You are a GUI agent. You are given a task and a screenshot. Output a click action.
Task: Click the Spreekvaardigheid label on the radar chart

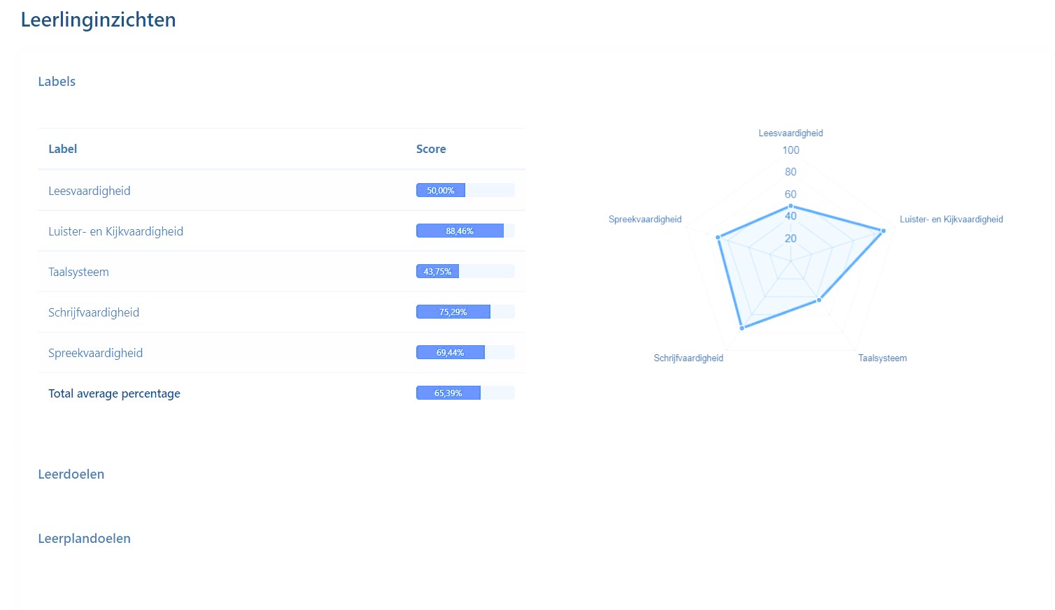click(x=644, y=219)
